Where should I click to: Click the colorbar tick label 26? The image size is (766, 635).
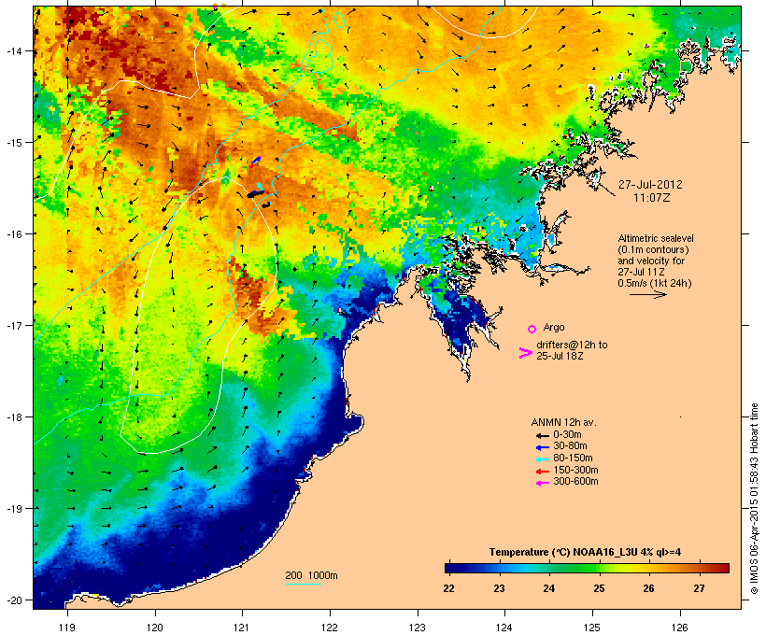(x=648, y=588)
